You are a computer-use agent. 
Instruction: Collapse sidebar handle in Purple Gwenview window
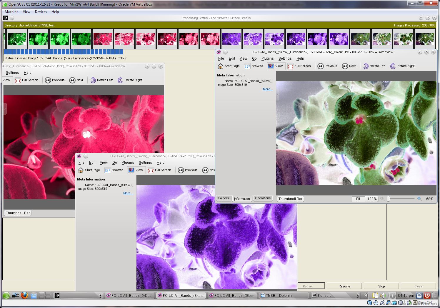pyautogui.click(x=138, y=199)
